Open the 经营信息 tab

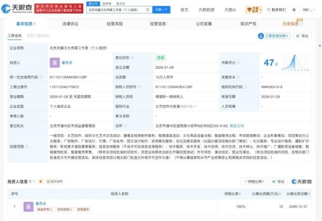[x=159, y=24]
